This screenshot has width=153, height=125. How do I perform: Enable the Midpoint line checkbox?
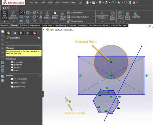click(x=12, y=86)
